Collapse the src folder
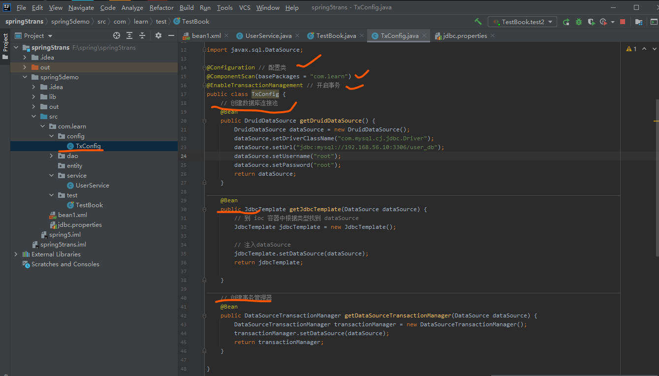The image size is (659, 376). click(x=33, y=117)
